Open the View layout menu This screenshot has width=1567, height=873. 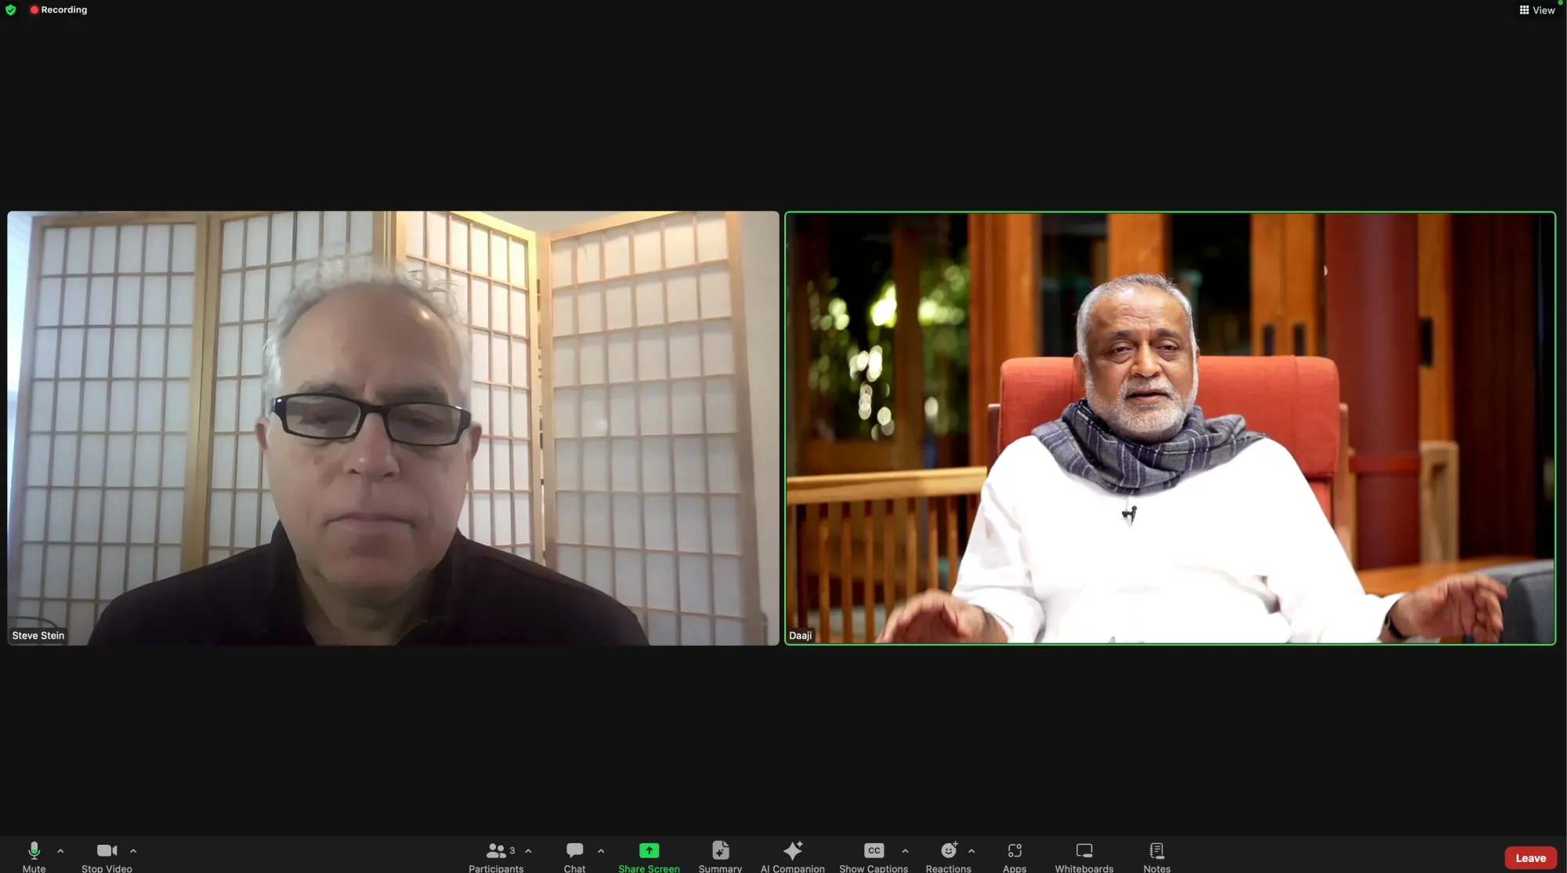(x=1537, y=10)
